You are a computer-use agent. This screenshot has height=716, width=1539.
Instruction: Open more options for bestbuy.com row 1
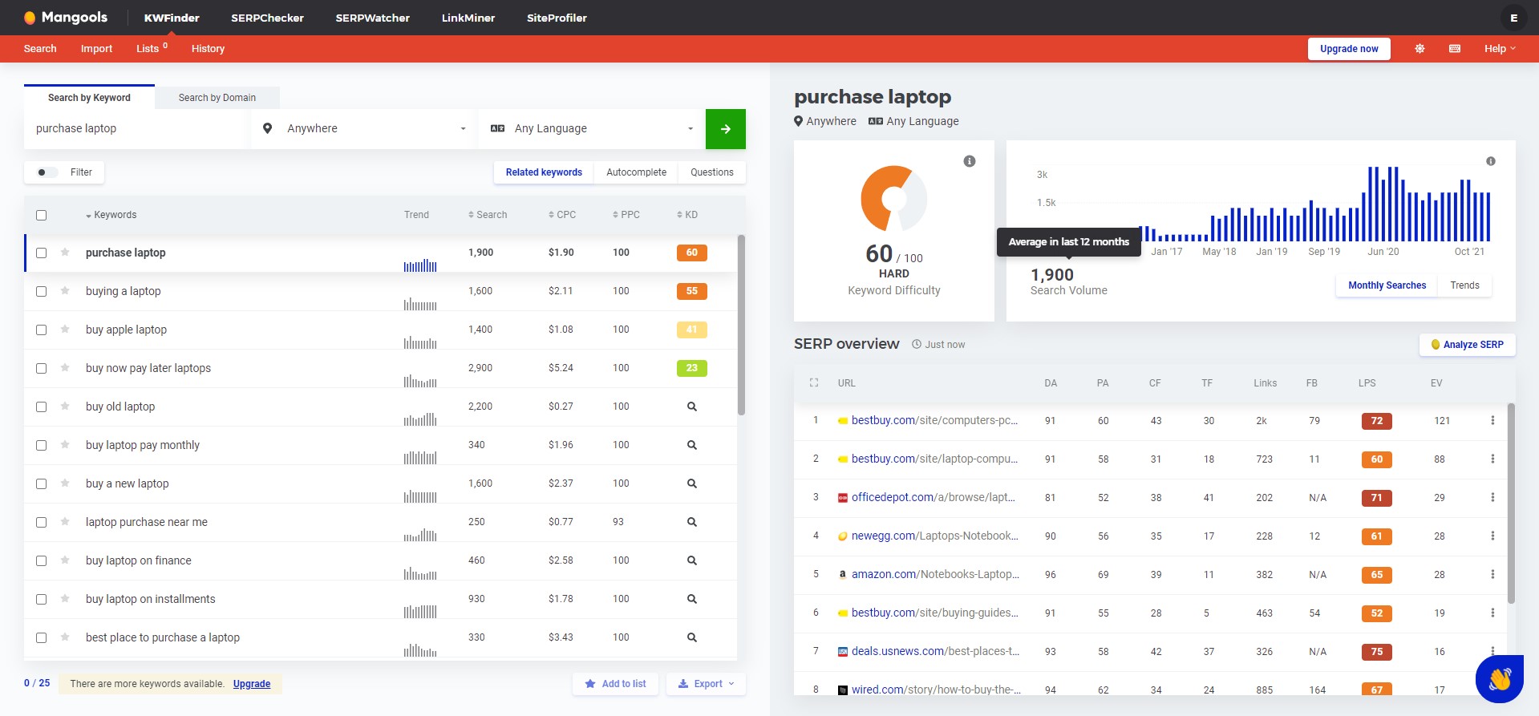[x=1492, y=421]
